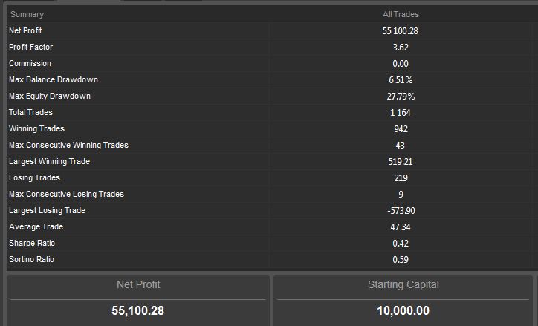
Task: Click the Largest Losing Trade value -573.90
Action: (401, 210)
